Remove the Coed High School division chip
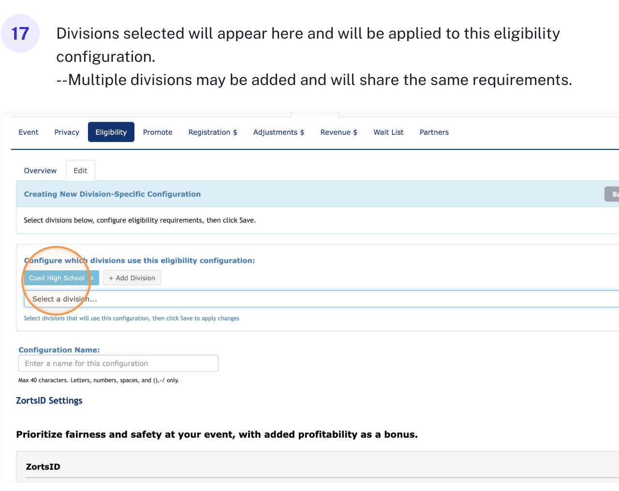 click(92, 278)
